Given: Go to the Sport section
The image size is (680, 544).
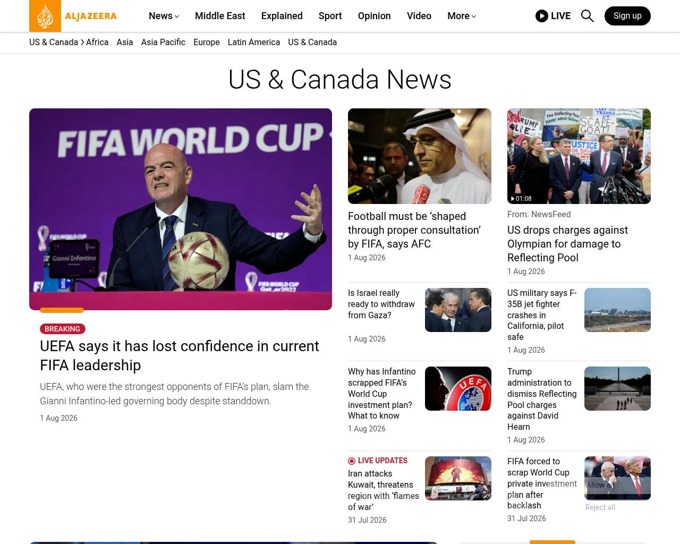Looking at the screenshot, I should (330, 16).
